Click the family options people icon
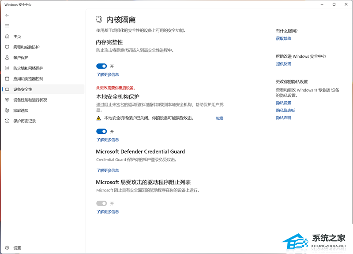Screen dimensions: 353x254 pyautogui.click(x=7, y=110)
